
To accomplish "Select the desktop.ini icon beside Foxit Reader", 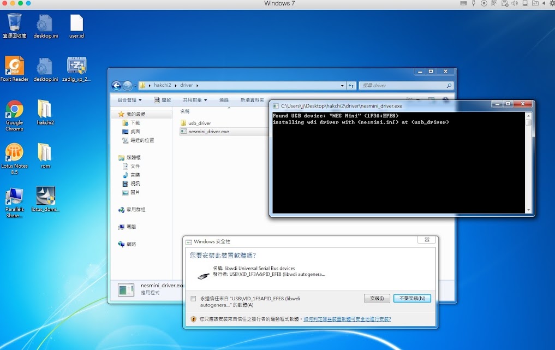I will [x=46, y=69].
